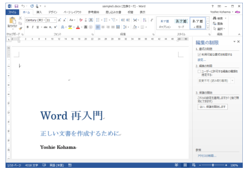Click the Bullets list icon

coord(98,20)
